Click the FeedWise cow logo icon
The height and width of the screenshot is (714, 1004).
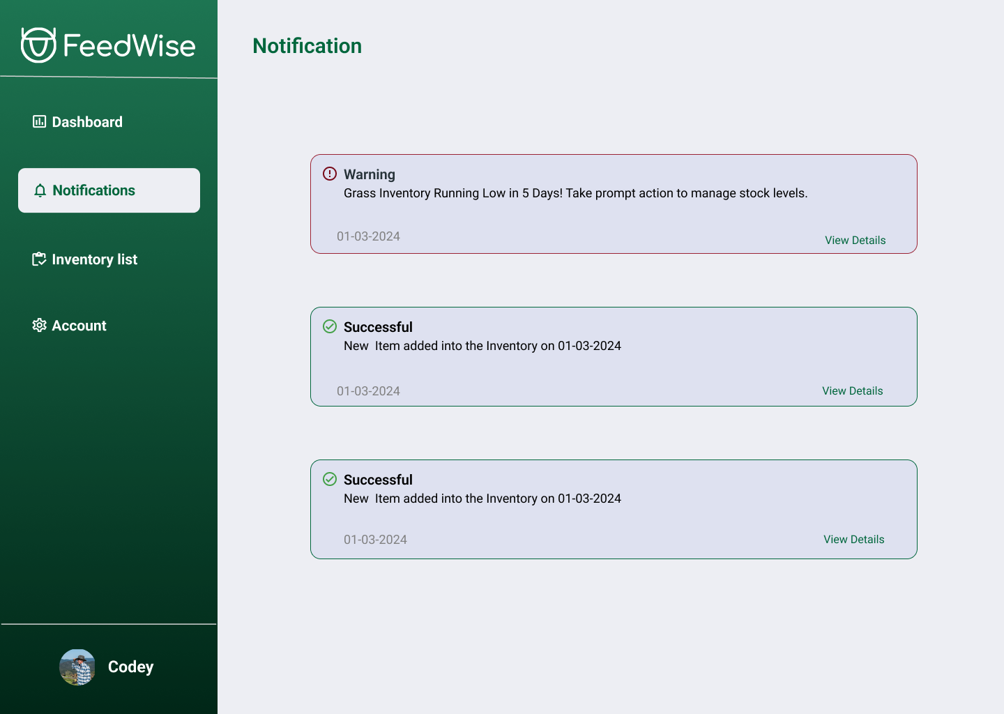(x=38, y=45)
